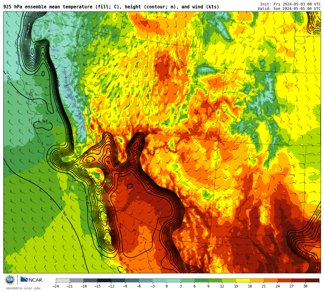
Task: Pick the amber 18 to 21 colorbar swatch
Action: tap(257, 280)
